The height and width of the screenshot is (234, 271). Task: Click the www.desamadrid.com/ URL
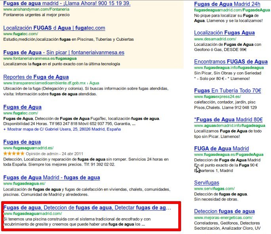coord(215,39)
